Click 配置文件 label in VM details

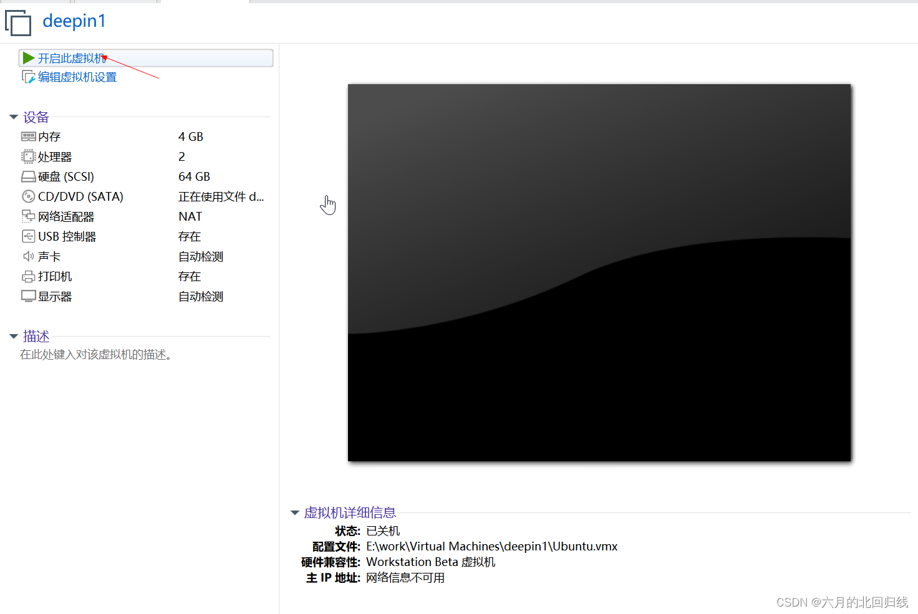336,547
